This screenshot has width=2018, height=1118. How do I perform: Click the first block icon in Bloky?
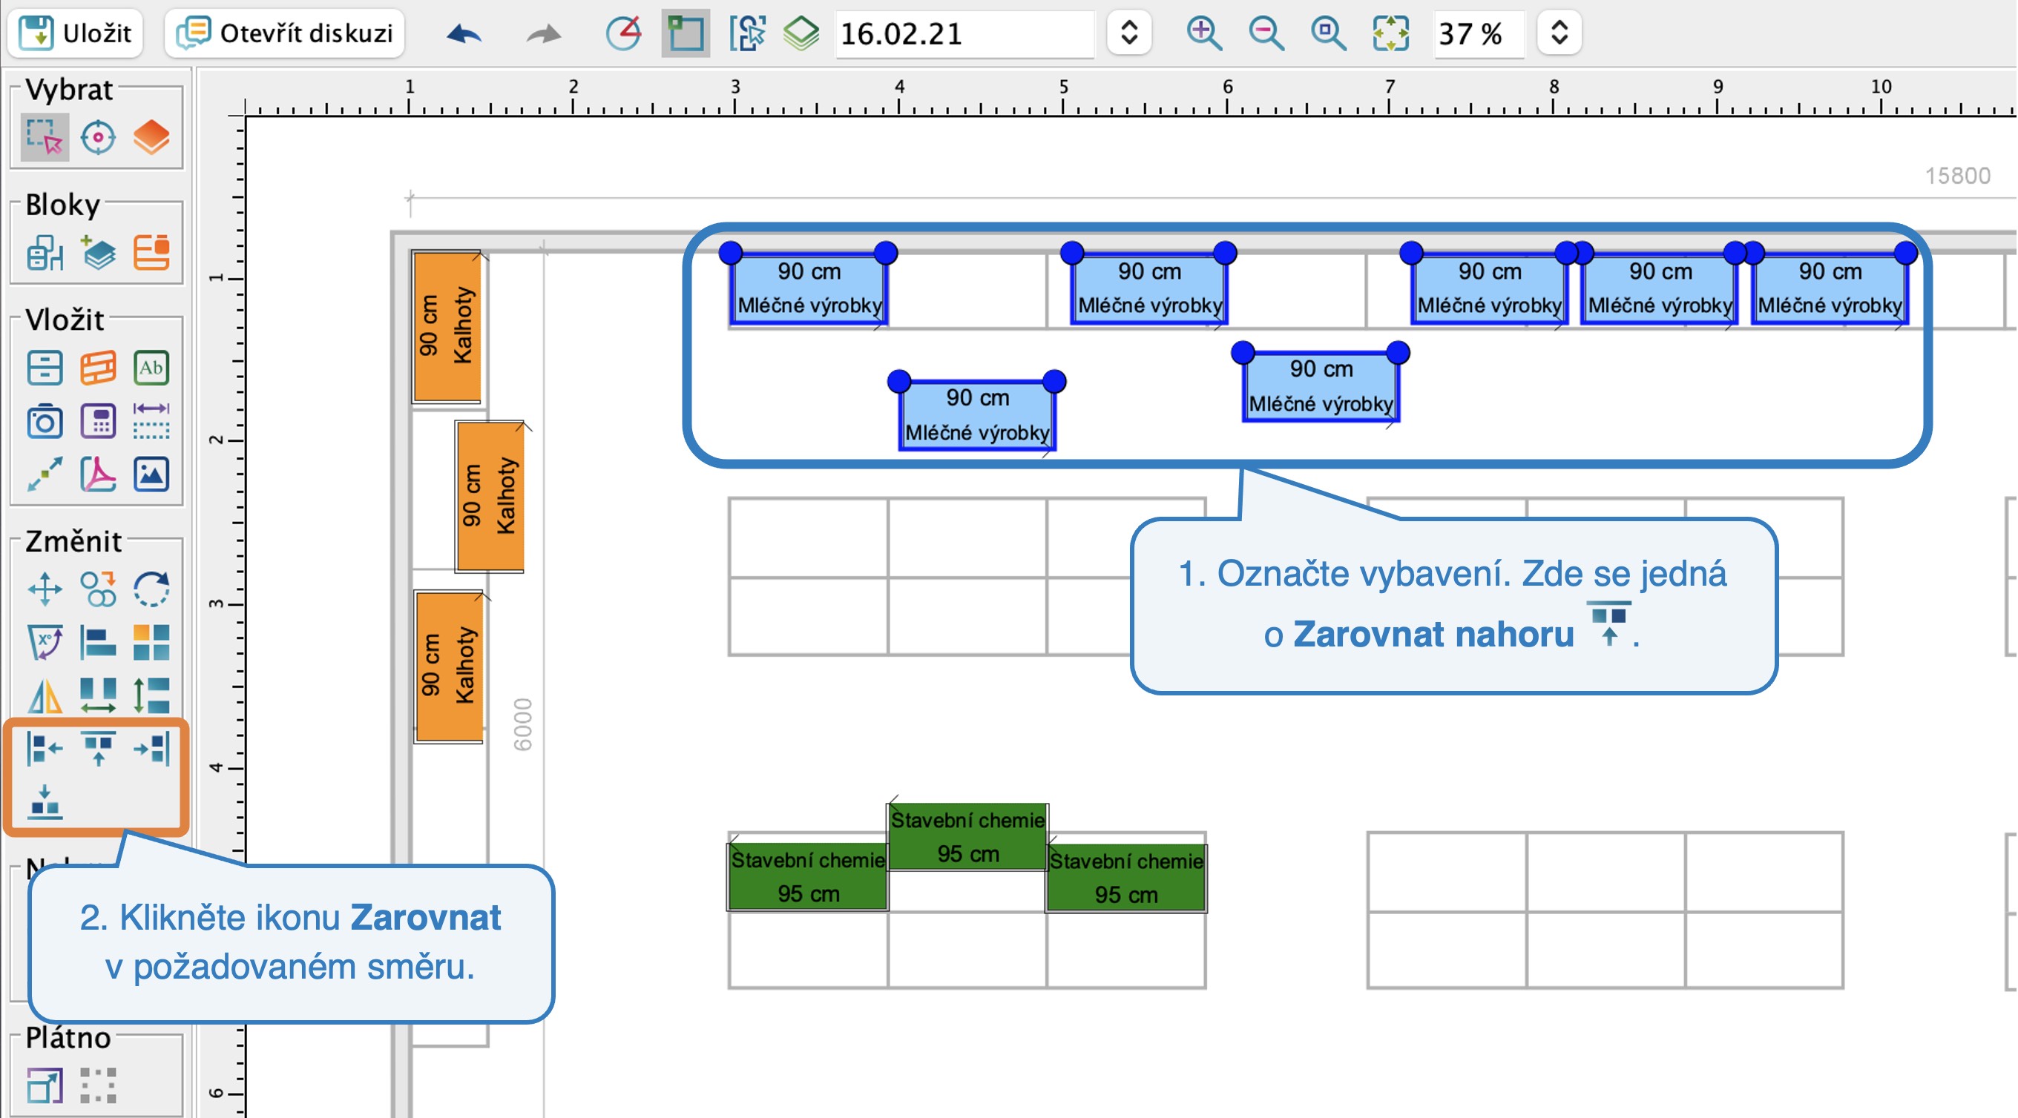(45, 253)
